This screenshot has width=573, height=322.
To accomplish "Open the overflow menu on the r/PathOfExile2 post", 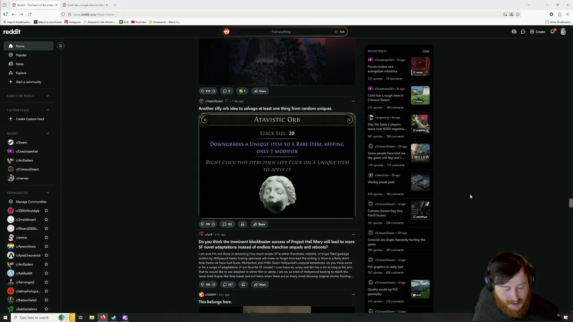I will point(353,101).
